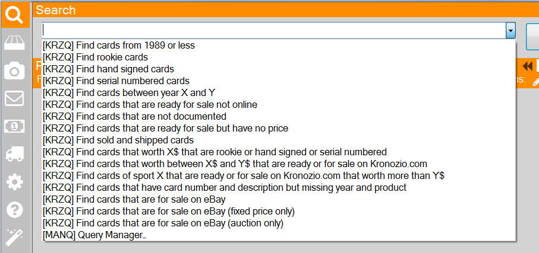Open the dollar bill sales icon
Image resolution: width=539 pixels, height=253 pixels.
click(14, 127)
